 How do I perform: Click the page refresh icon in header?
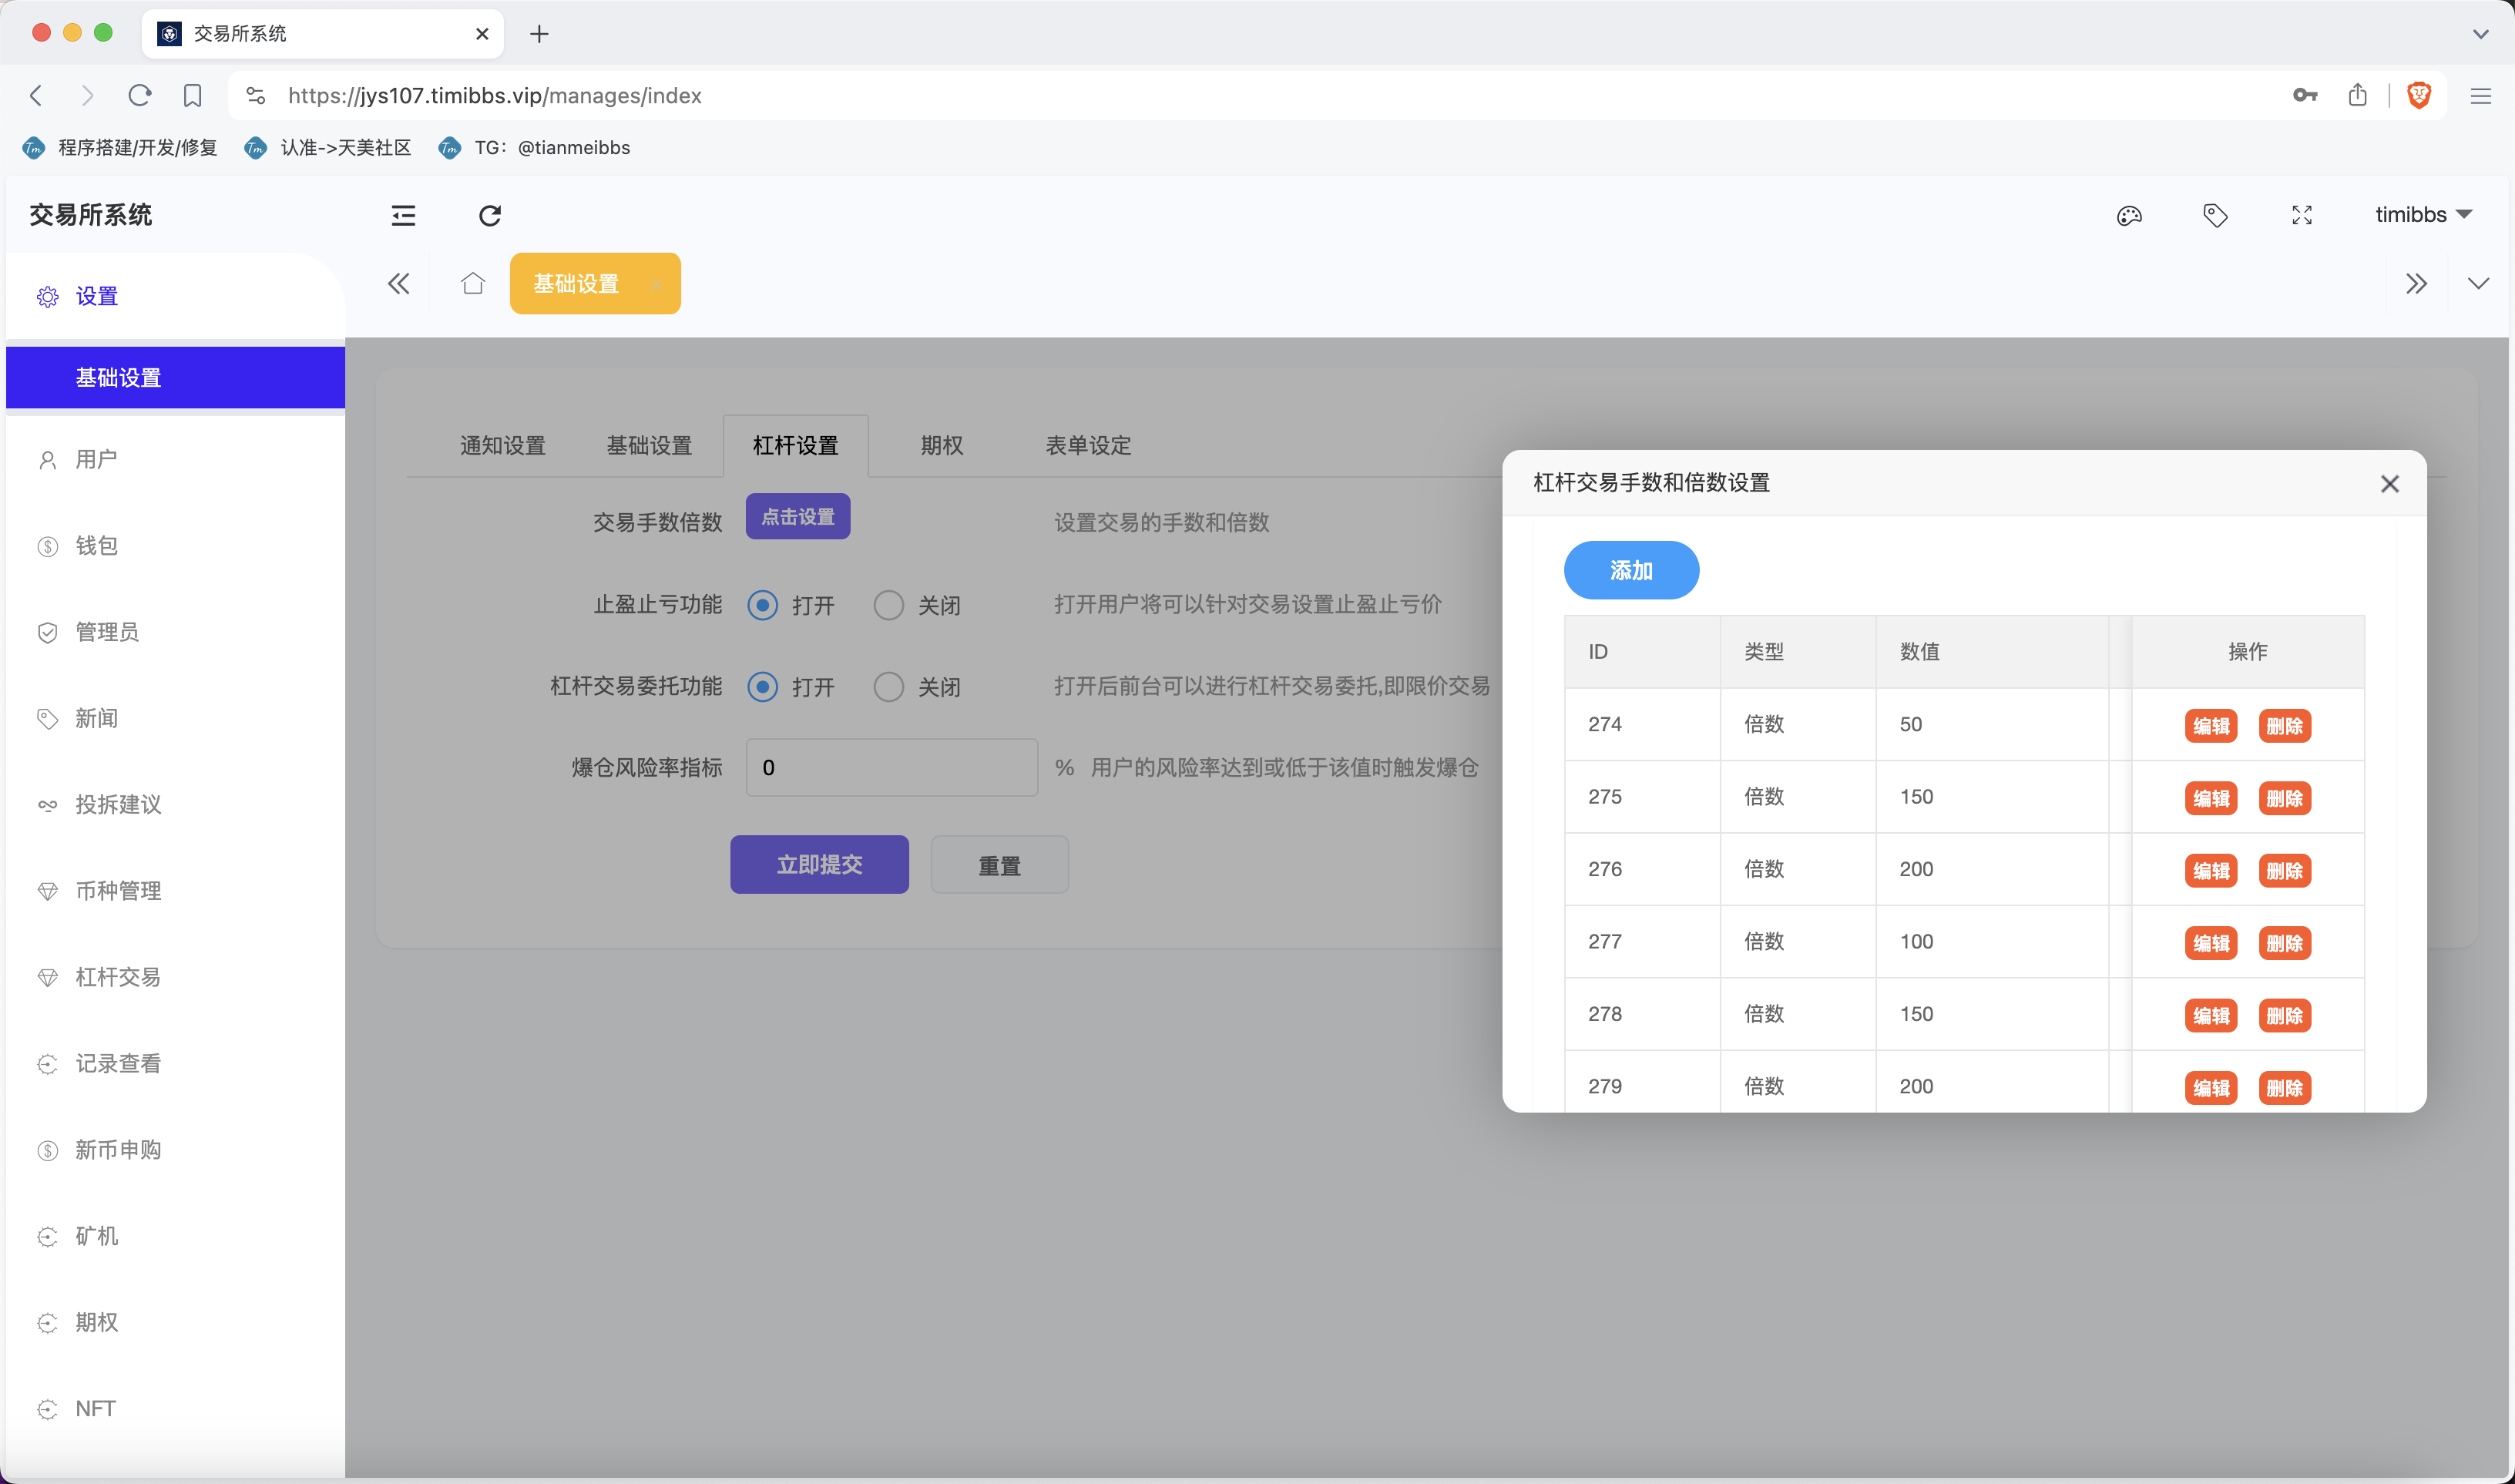tap(490, 215)
